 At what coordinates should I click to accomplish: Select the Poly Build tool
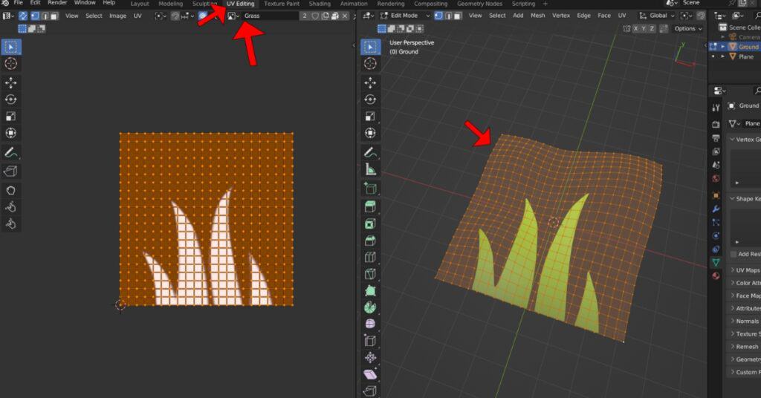click(370, 291)
